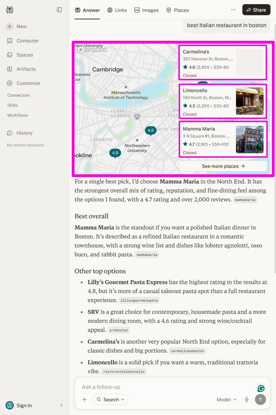
Task: Click the 4.6 map pin marker
Action: (150, 131)
